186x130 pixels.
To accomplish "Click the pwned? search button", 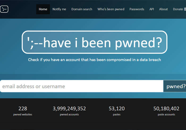I will pos(175,86).
